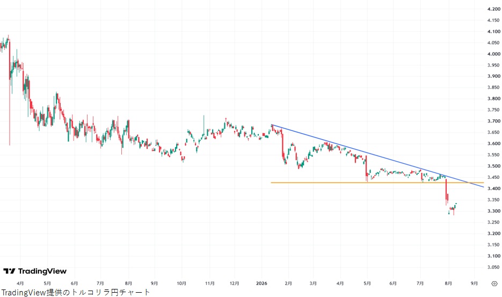This screenshot has height=297, width=502.
Task: Click the 3.600 price axis label
Action: point(493,143)
